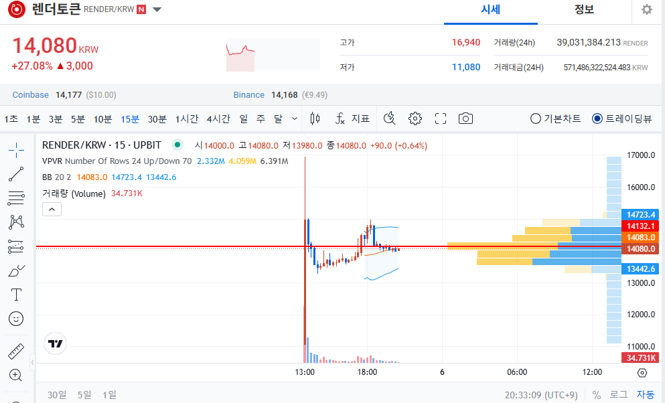Click the 13442.6 lower band price label

(640, 268)
